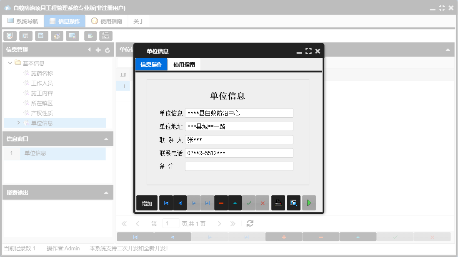Delete the record using the red minus button

point(222,203)
